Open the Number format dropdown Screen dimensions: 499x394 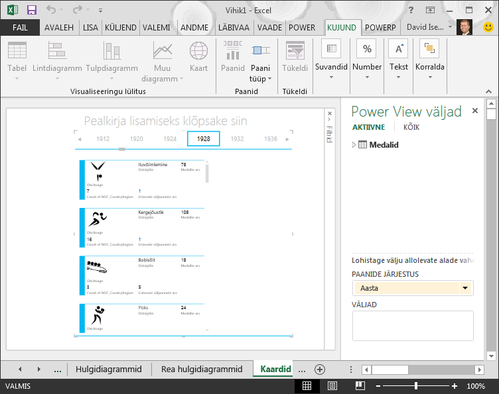click(x=366, y=59)
